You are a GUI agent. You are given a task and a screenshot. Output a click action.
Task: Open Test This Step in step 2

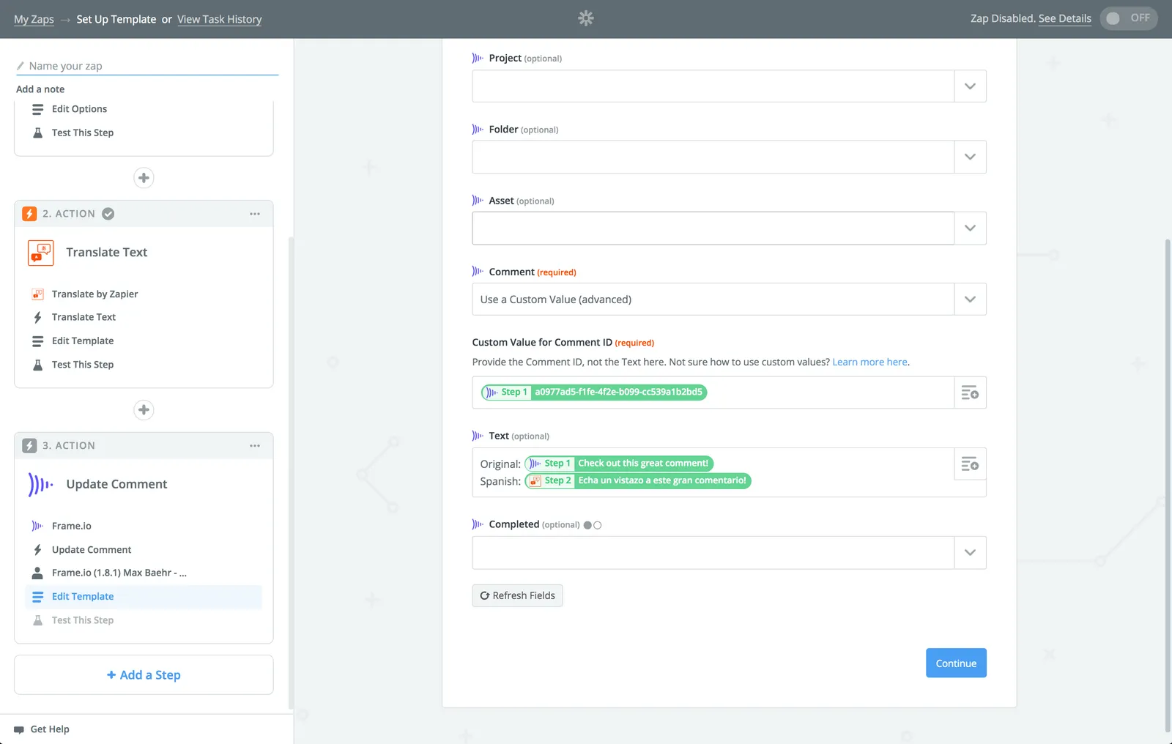click(83, 365)
